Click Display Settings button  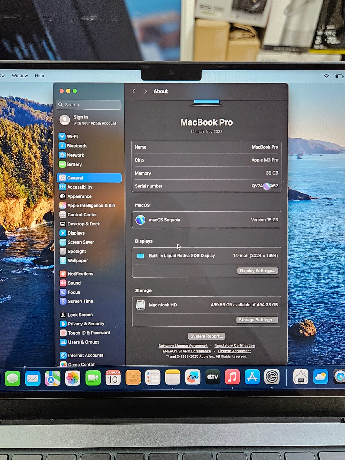258,271
